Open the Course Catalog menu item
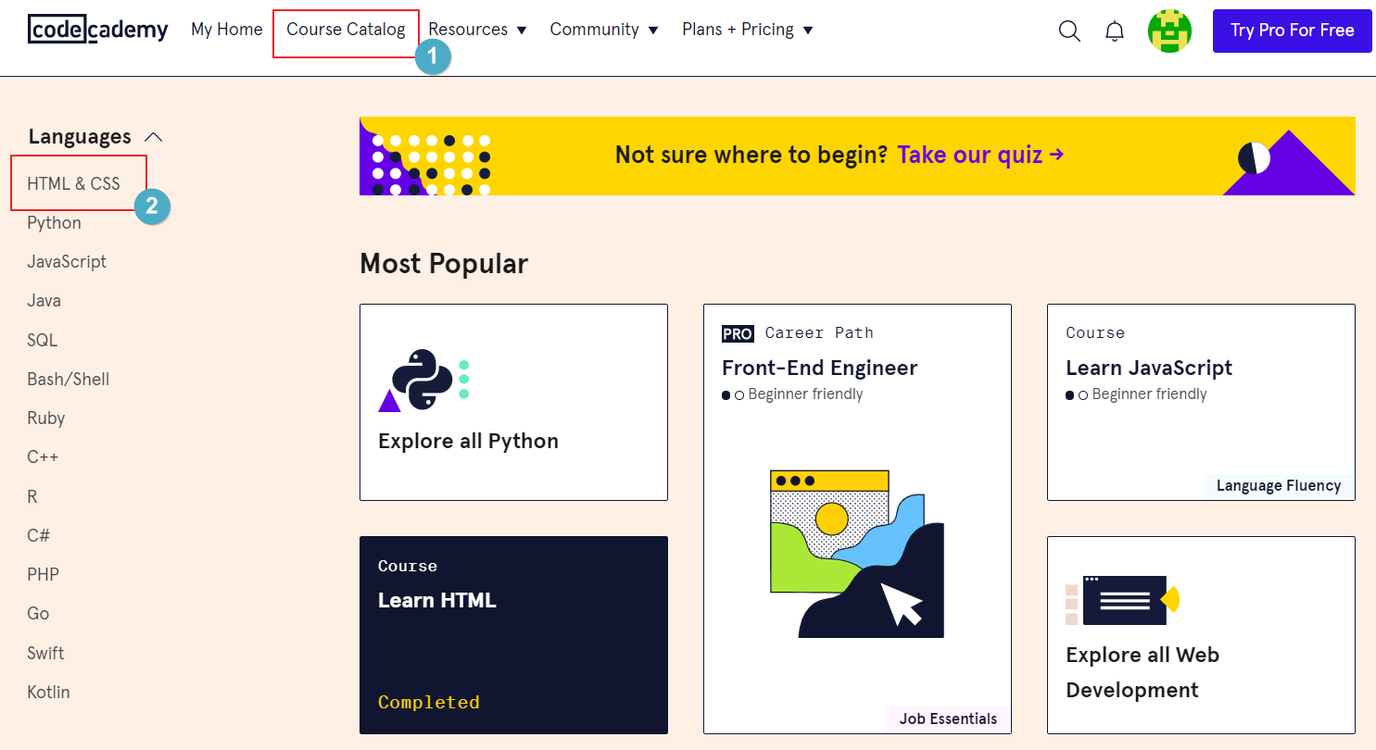The height and width of the screenshot is (750, 1376). point(346,30)
